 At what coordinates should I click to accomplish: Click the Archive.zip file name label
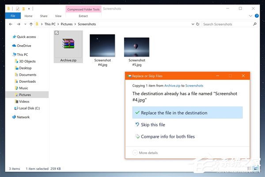(68, 60)
